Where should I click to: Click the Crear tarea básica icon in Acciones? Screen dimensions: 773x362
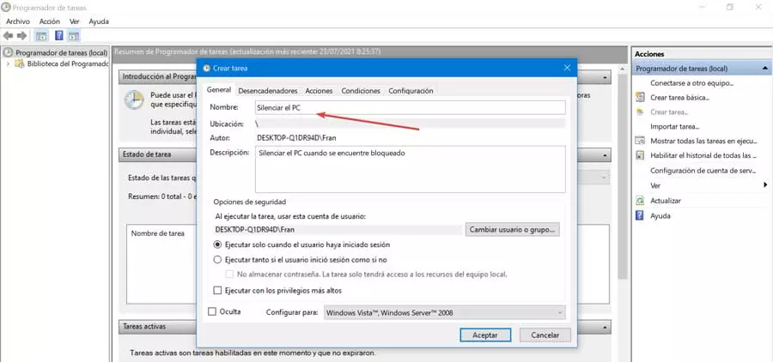pyautogui.click(x=640, y=97)
